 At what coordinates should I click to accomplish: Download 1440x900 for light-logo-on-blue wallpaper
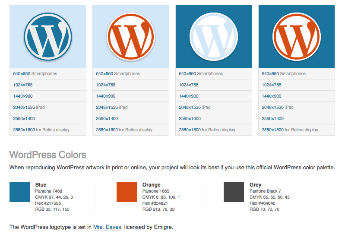tap(189, 96)
